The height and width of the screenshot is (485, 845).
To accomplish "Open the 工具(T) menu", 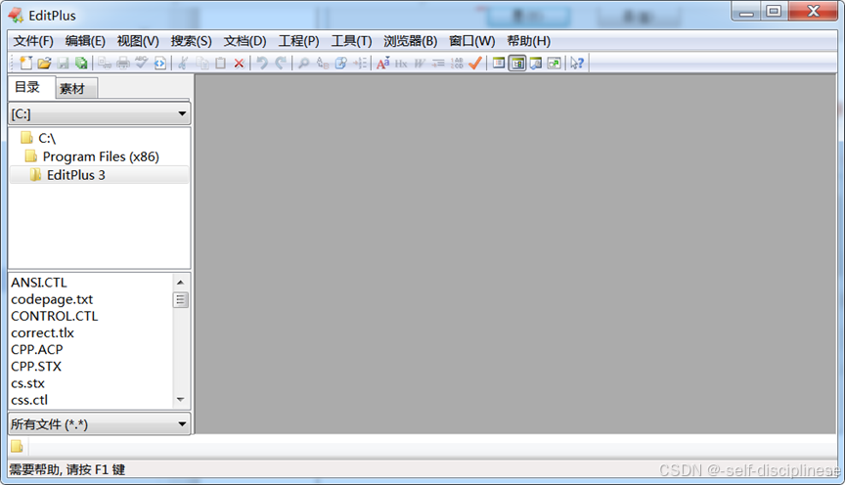I will point(351,41).
